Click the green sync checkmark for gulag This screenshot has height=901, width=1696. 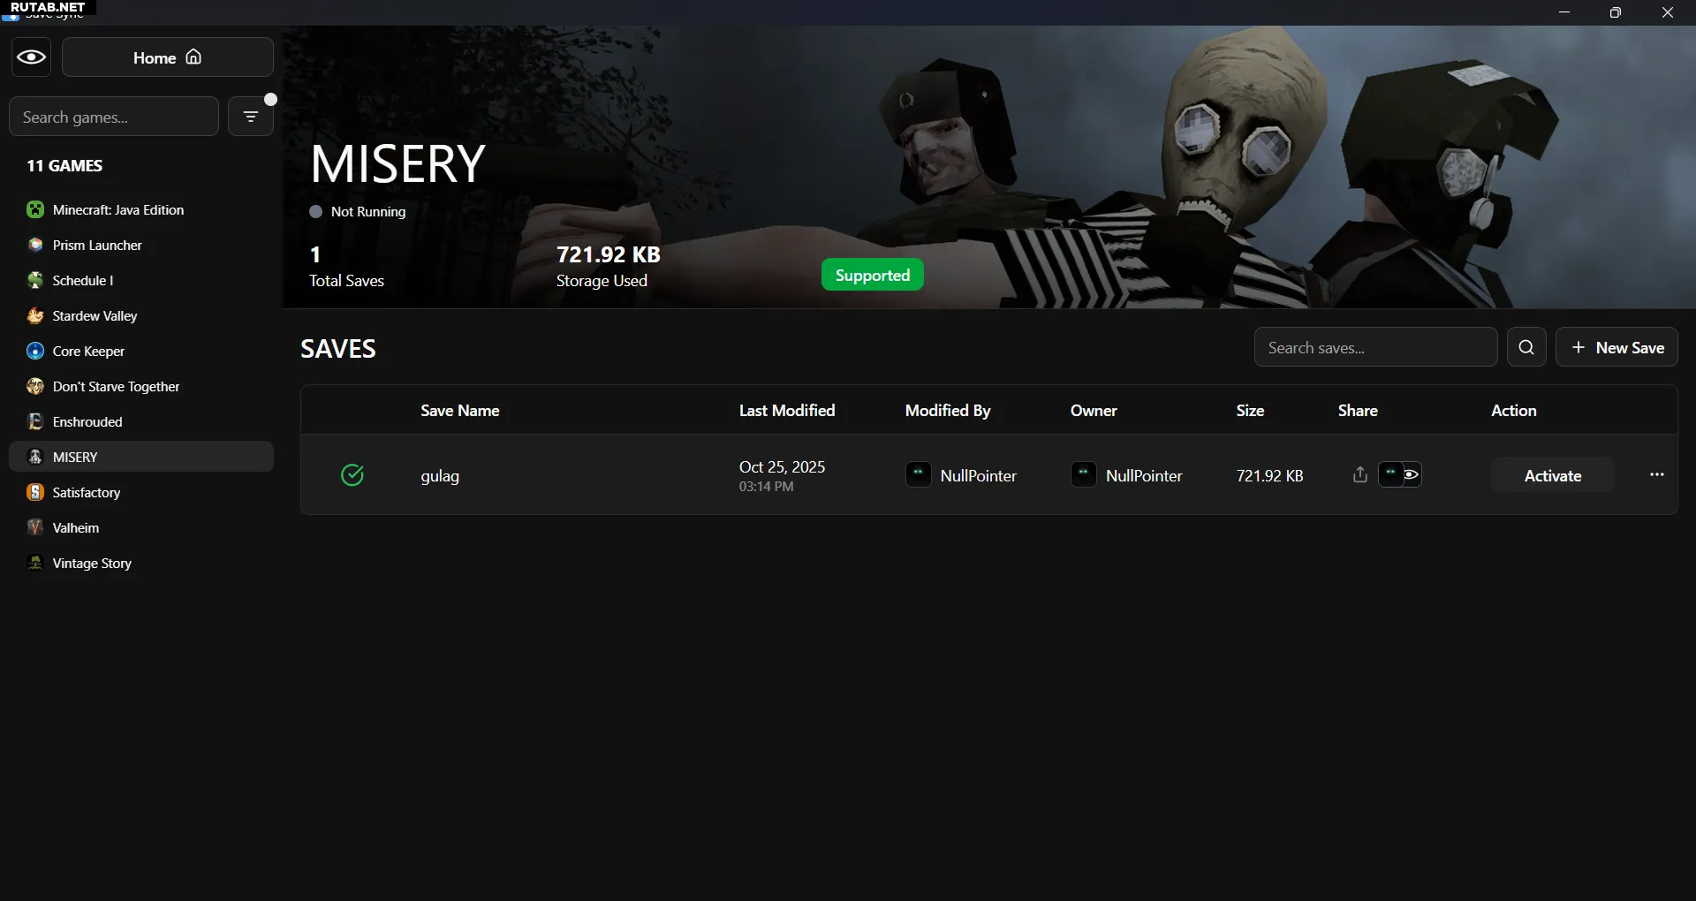pos(352,475)
